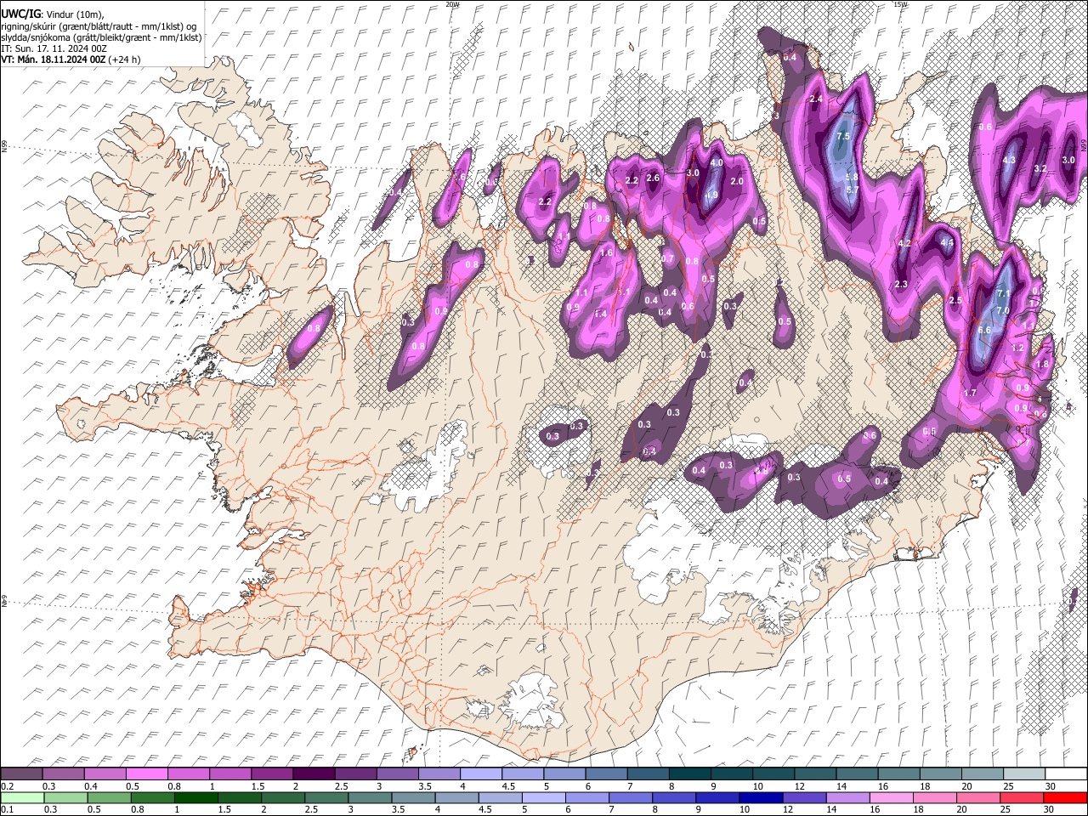Click the 'UWC/IG' title text
This screenshot has height=816, width=1088.
click(x=20, y=14)
